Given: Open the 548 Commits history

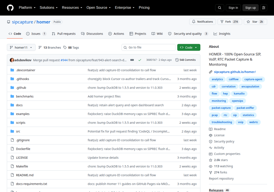Looking at the screenshot, I should 185,60.
